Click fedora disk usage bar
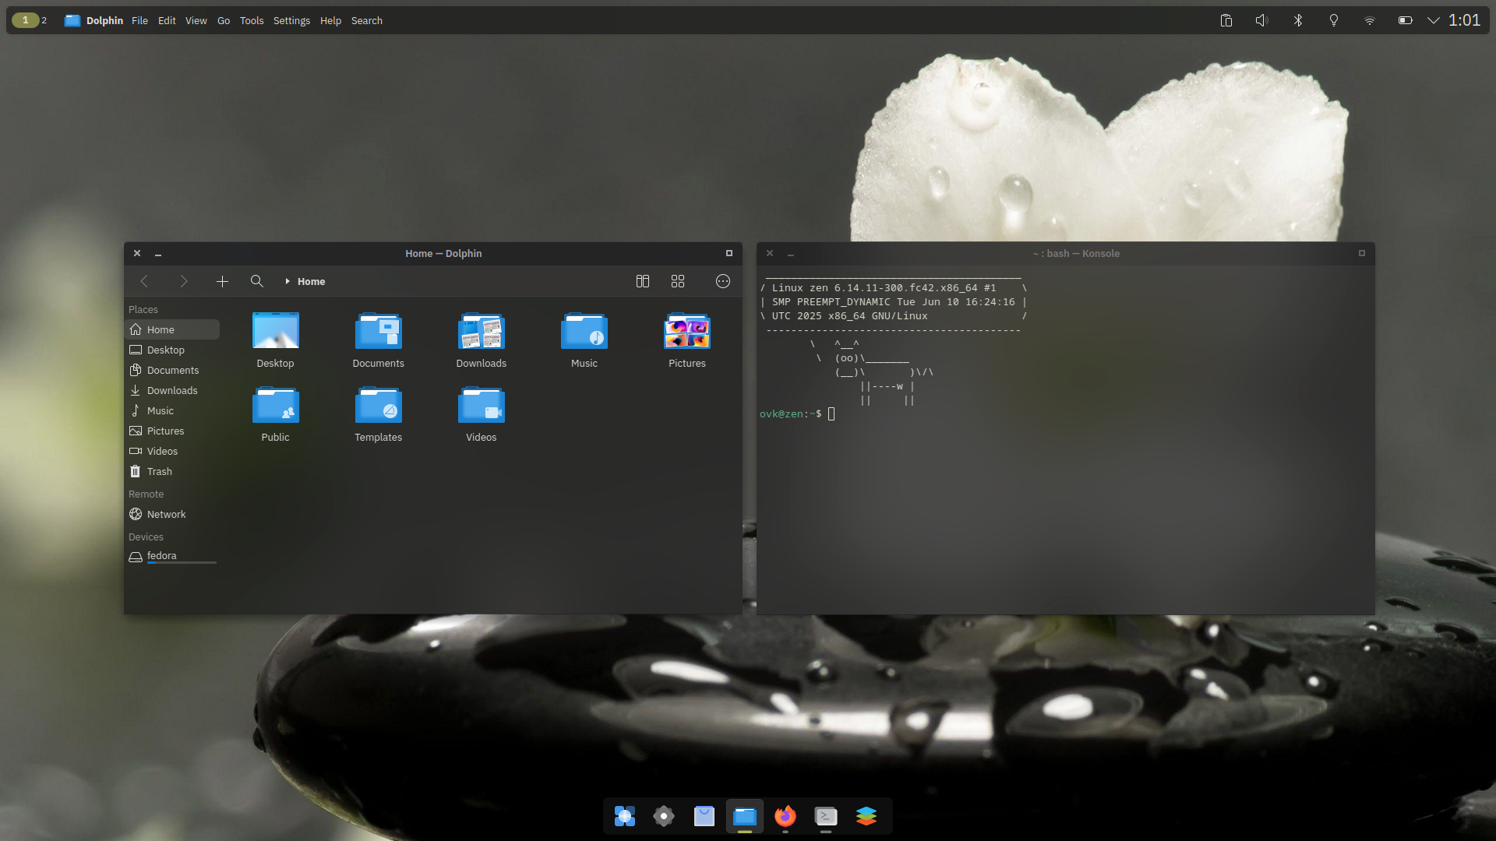This screenshot has width=1496, height=841. [x=182, y=562]
